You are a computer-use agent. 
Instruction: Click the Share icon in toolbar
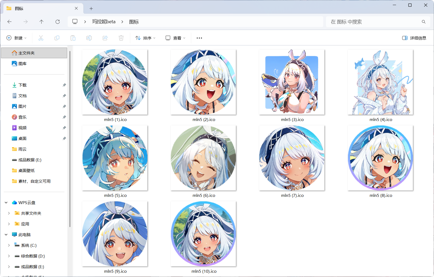105,38
